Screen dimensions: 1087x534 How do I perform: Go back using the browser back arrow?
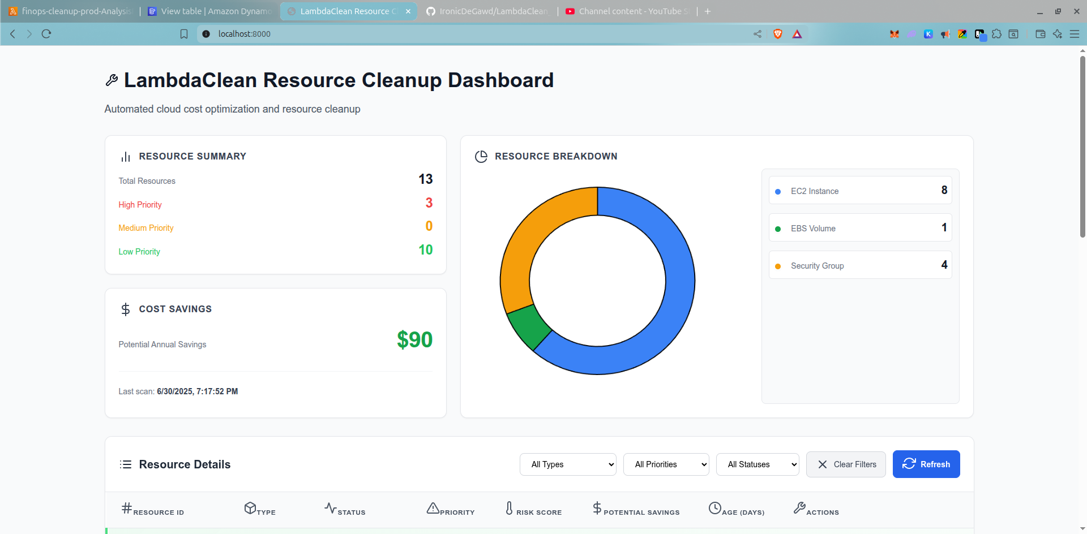pyautogui.click(x=12, y=34)
